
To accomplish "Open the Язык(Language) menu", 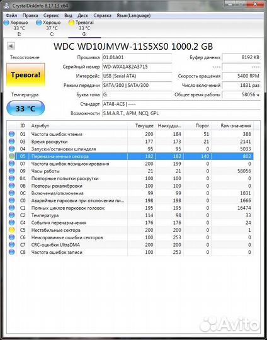I will tap(133, 16).
